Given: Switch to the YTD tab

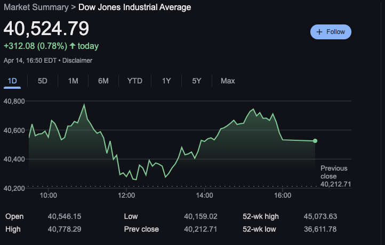Looking at the screenshot, I should click(135, 81).
